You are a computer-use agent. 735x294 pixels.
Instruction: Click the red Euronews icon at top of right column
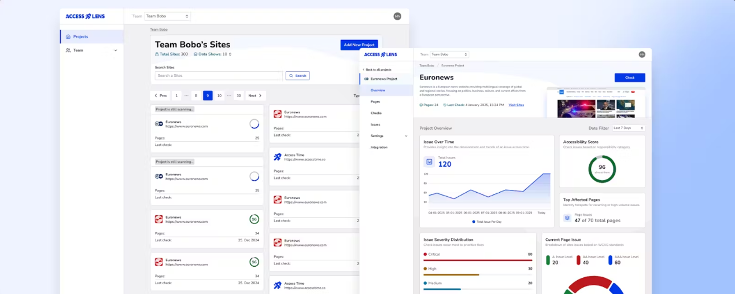[278, 114]
